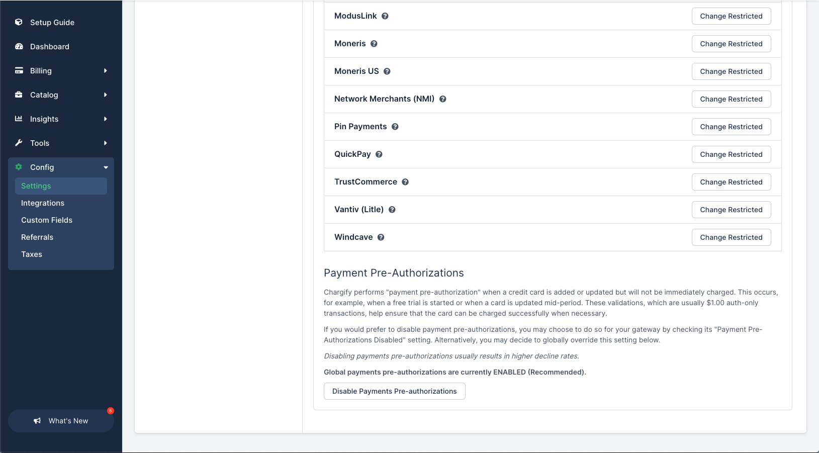
Task: Click the help icon next to ModusLink
Action: pyautogui.click(x=385, y=16)
